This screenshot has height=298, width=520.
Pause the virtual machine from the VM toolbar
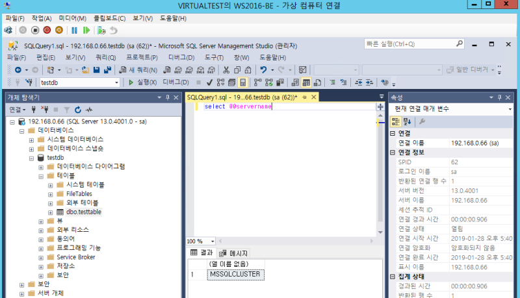point(74,31)
